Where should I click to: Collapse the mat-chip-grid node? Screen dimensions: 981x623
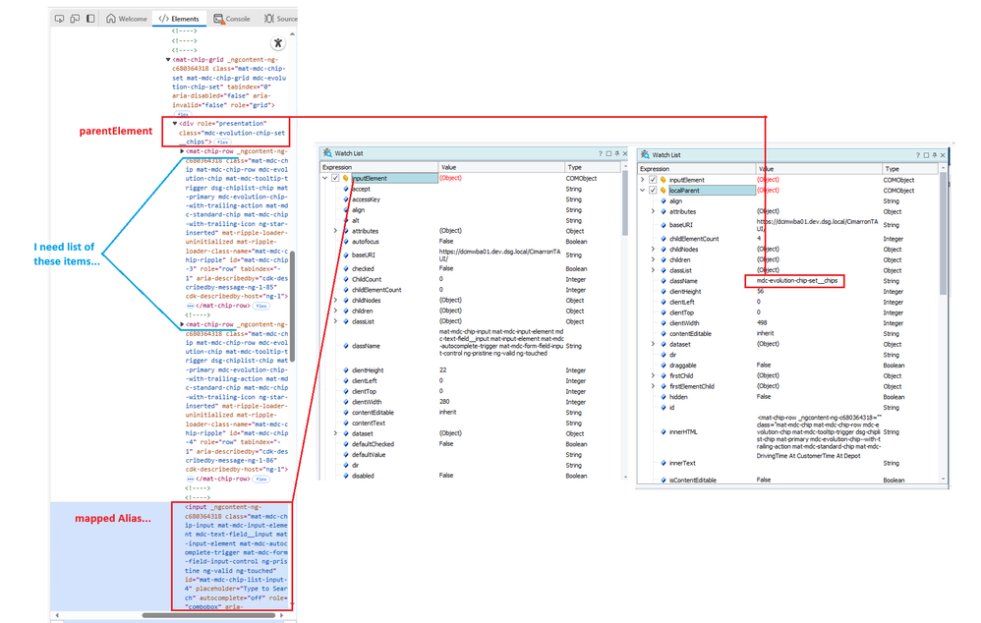tap(168, 59)
